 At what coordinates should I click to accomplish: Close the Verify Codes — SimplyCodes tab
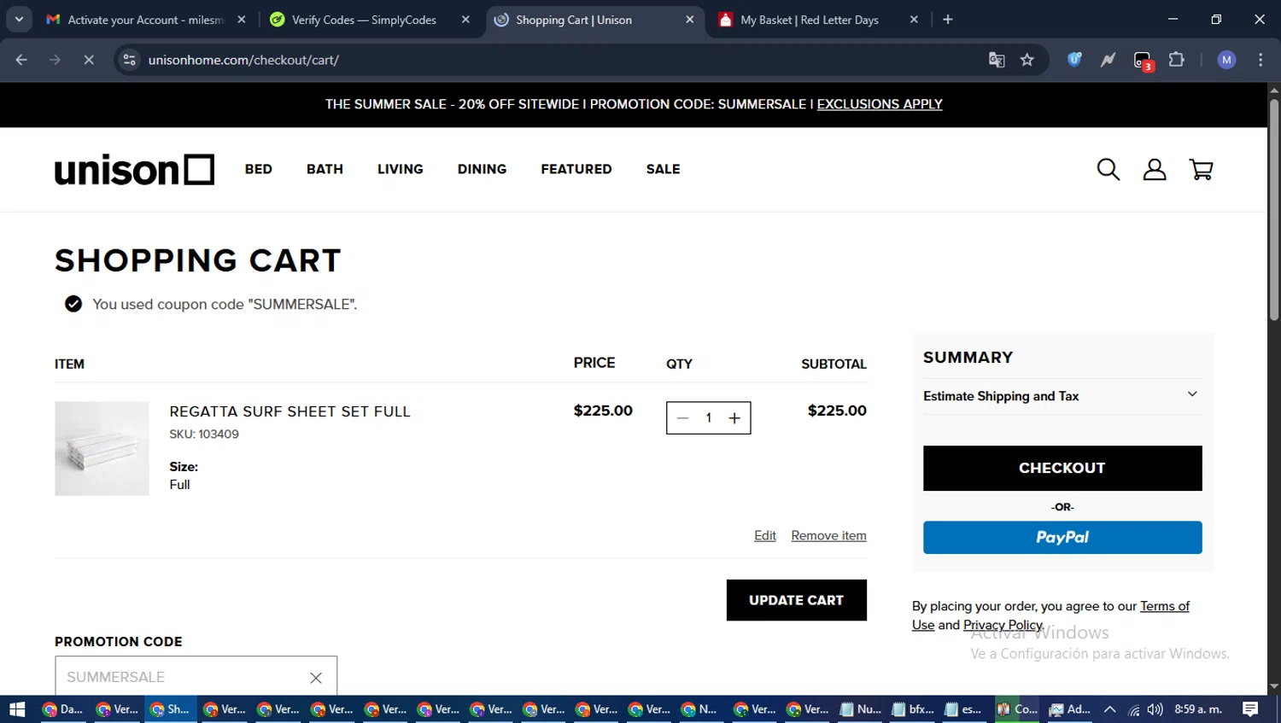[465, 20]
